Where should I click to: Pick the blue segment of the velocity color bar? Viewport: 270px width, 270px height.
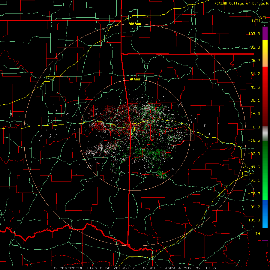[265, 214]
